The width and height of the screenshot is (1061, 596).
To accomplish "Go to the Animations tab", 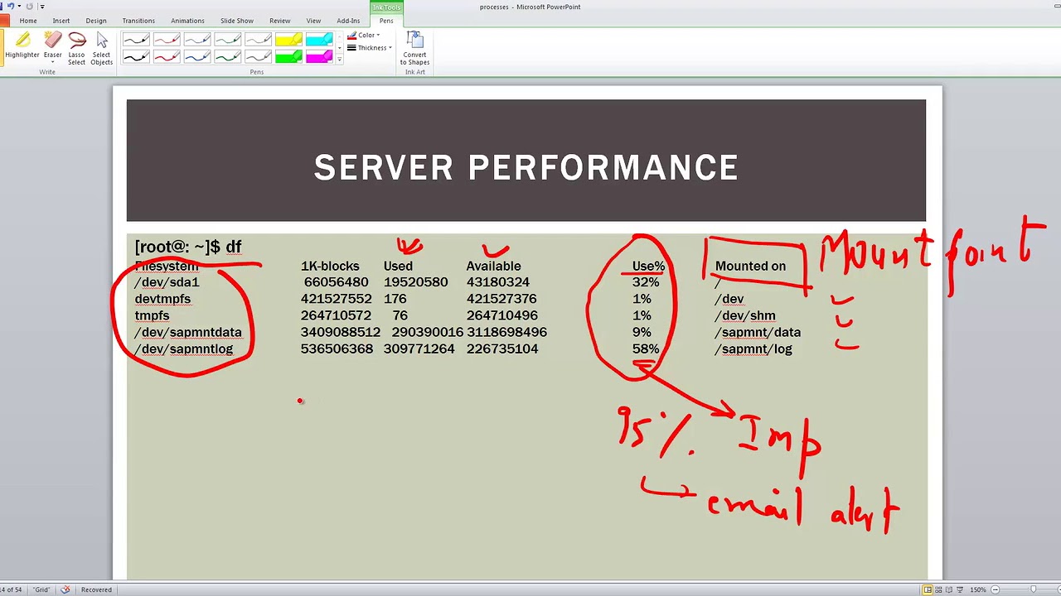I will (x=187, y=21).
